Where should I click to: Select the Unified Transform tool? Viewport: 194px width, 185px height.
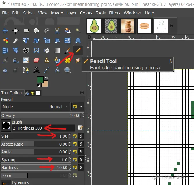[x=26, y=41]
